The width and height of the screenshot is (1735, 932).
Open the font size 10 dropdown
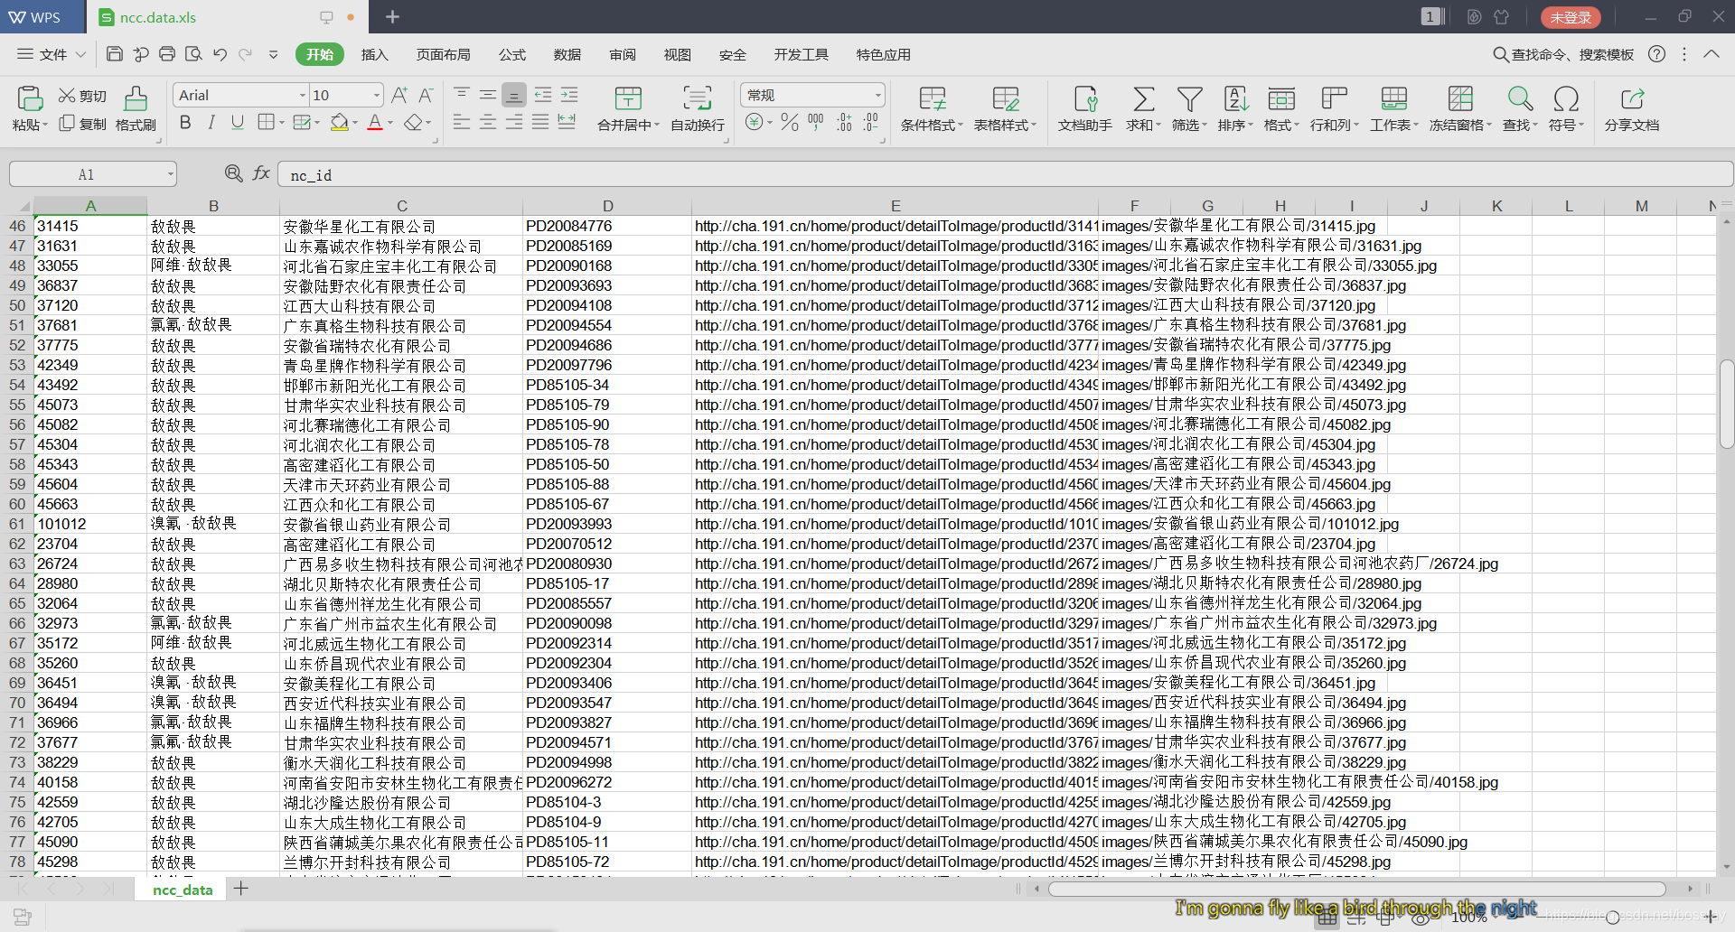click(376, 96)
